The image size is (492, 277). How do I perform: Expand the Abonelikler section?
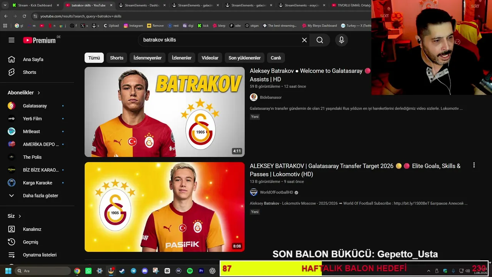24,93
